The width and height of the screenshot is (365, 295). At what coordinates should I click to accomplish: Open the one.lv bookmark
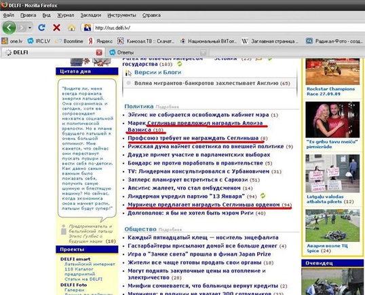[12, 41]
